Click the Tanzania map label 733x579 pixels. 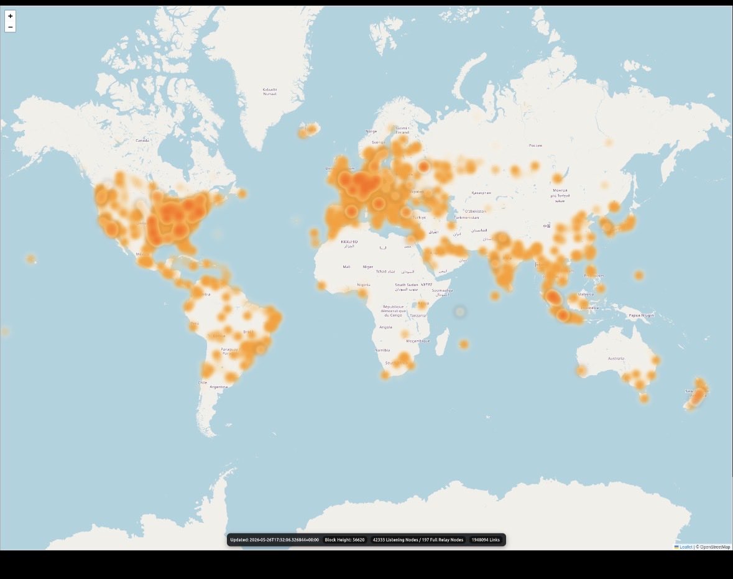click(418, 315)
